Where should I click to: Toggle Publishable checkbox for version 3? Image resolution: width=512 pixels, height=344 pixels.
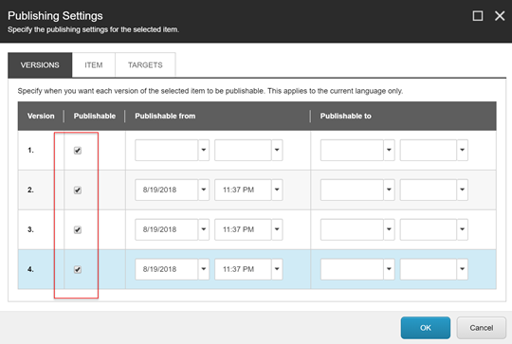(78, 229)
